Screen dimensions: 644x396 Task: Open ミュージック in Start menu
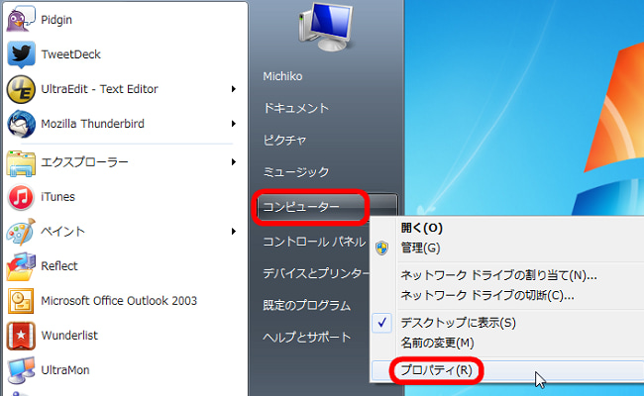pyautogui.click(x=296, y=172)
